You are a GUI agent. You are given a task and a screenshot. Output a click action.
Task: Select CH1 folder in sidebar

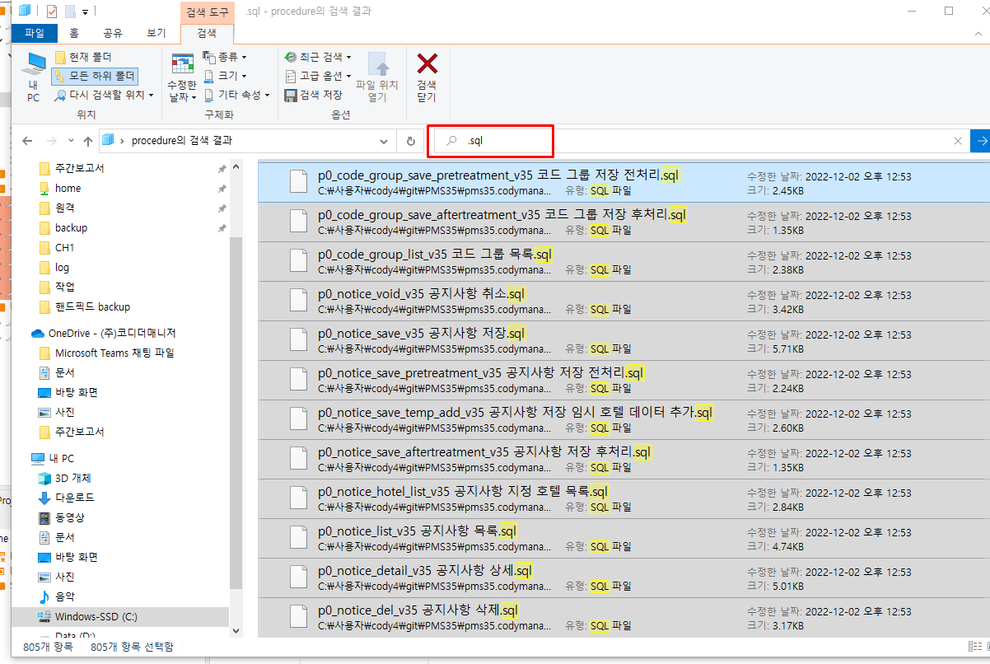(x=64, y=247)
